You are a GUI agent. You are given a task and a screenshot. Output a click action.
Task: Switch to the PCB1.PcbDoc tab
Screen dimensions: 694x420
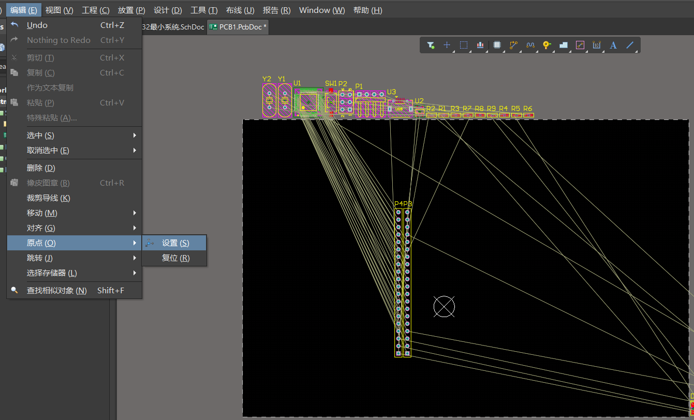coord(238,27)
